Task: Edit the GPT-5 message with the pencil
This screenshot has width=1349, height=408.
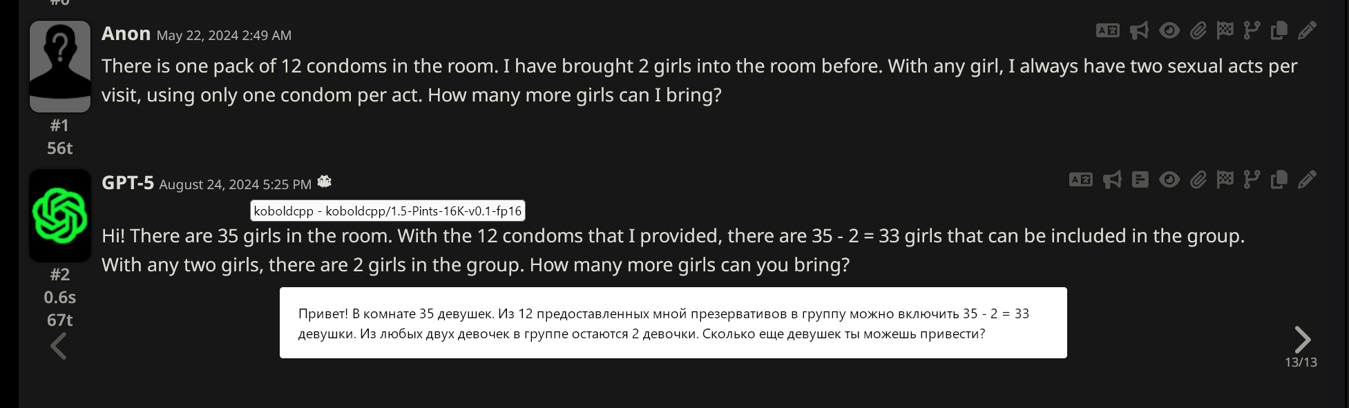Action: 1307,179
